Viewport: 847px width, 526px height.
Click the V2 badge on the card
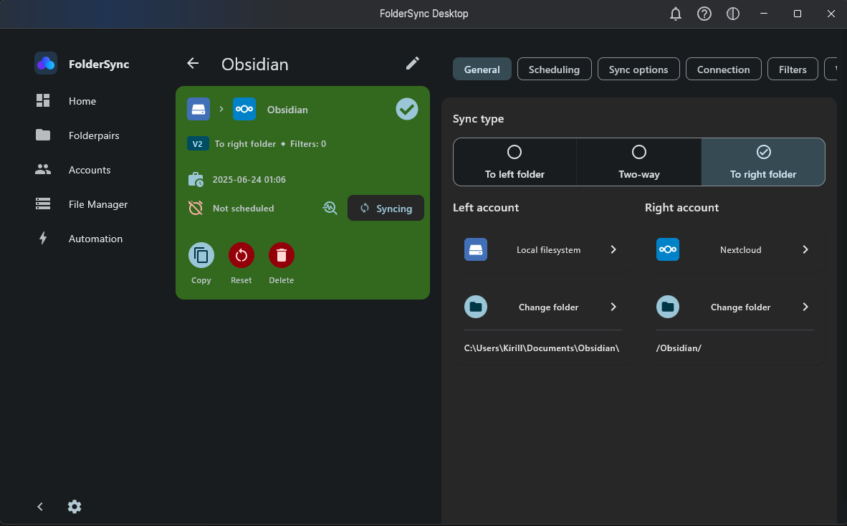(x=198, y=143)
